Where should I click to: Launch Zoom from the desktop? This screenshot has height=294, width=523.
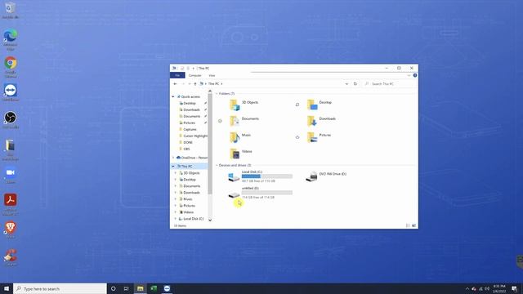pyautogui.click(x=11, y=175)
